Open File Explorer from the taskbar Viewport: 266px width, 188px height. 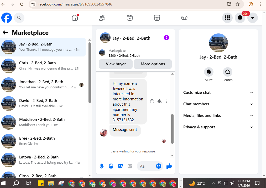point(51,183)
